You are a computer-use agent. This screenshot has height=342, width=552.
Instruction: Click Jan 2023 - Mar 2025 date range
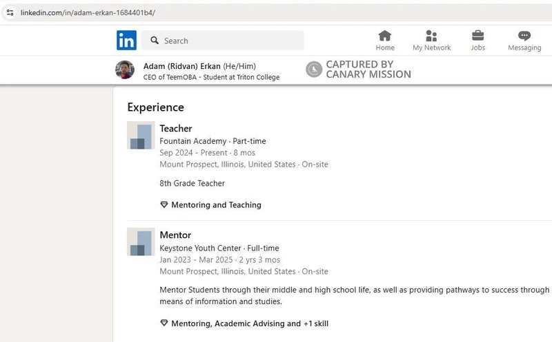coord(196,260)
